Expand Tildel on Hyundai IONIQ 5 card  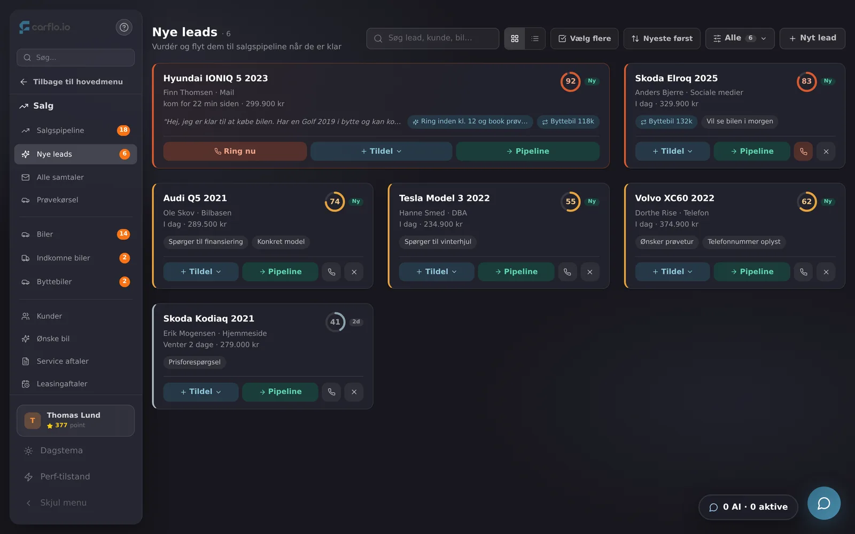click(x=382, y=151)
